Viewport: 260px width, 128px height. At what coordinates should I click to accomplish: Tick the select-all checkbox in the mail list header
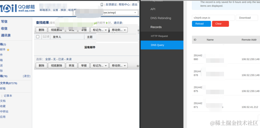(x=38, y=37)
